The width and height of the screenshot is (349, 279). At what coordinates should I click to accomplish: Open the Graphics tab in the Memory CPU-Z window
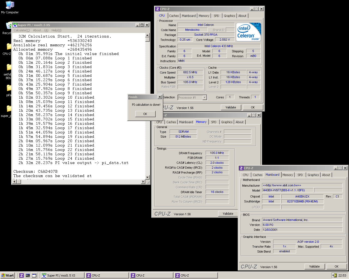click(227, 122)
